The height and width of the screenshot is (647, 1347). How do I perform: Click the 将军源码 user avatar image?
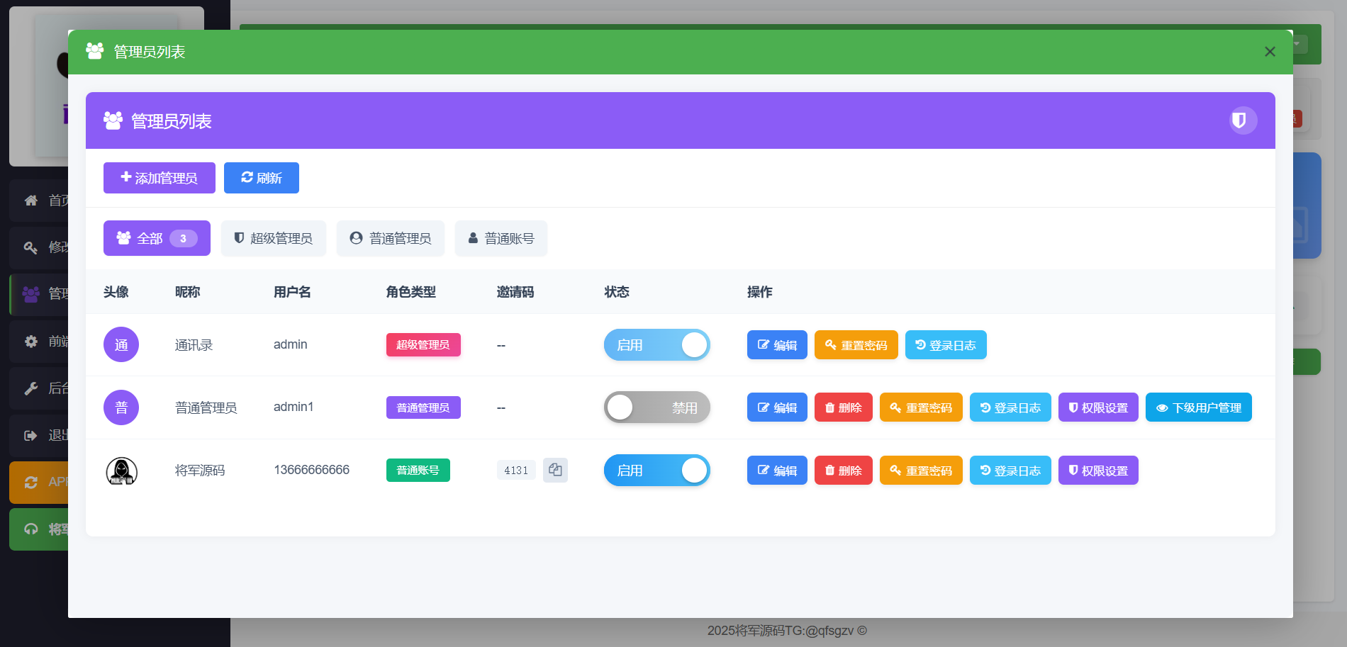click(x=121, y=471)
